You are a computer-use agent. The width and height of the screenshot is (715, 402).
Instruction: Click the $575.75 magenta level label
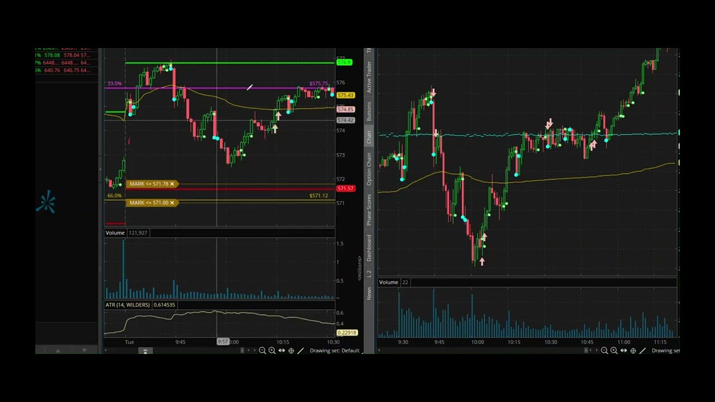(x=318, y=84)
